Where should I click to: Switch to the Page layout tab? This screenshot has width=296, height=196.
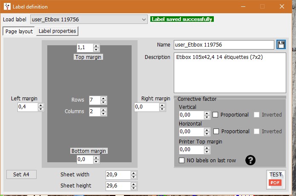pos(19,31)
